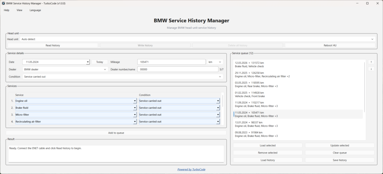Screen dimensions: 383x174
Task: Open the Engine oil service dropdown
Action: pyautogui.click(x=135, y=101)
